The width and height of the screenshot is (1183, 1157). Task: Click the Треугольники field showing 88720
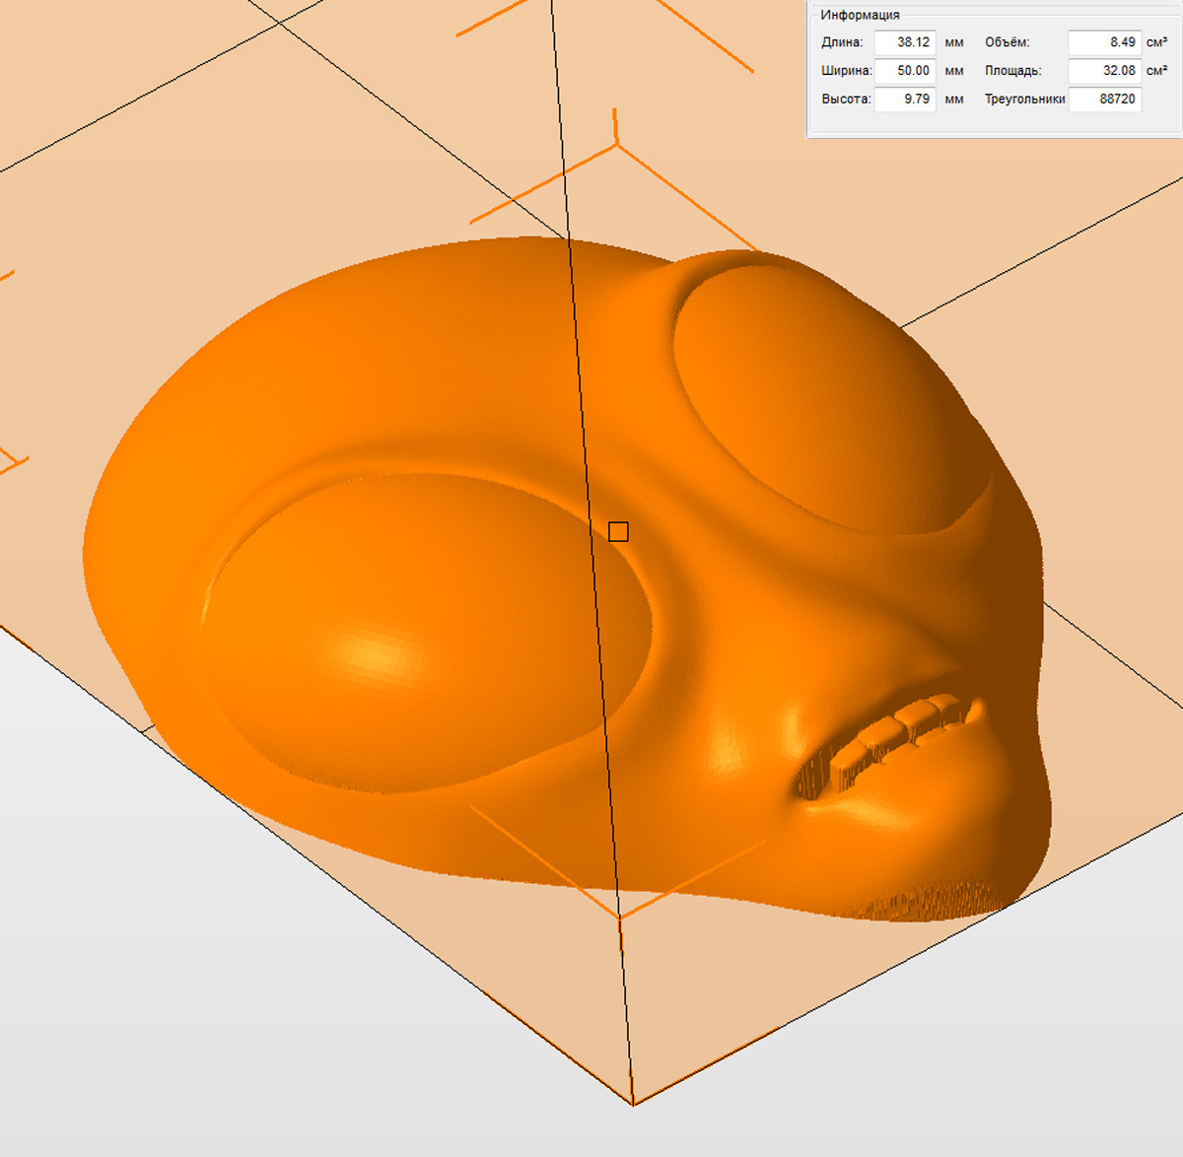tap(1105, 99)
